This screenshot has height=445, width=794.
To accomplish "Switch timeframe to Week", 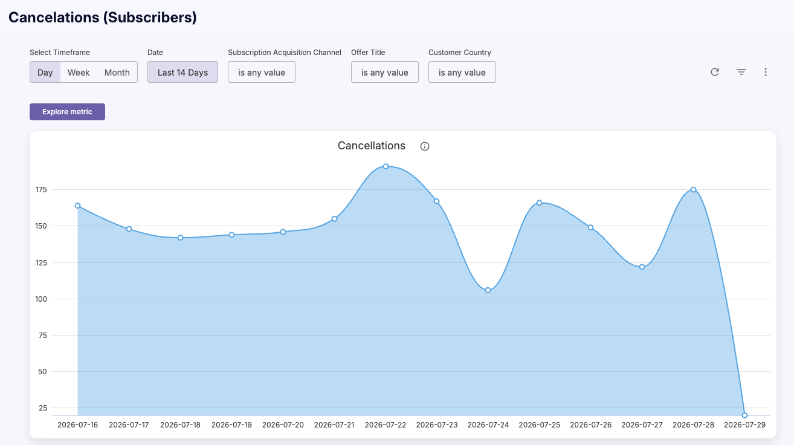I will tap(79, 73).
